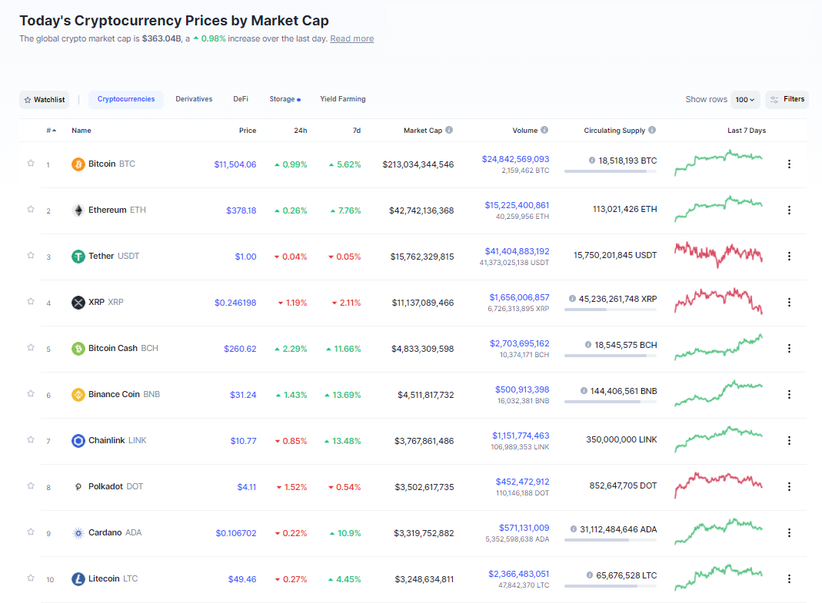The image size is (822, 603).
Task: Switch to the DeFi tab
Action: pos(241,99)
